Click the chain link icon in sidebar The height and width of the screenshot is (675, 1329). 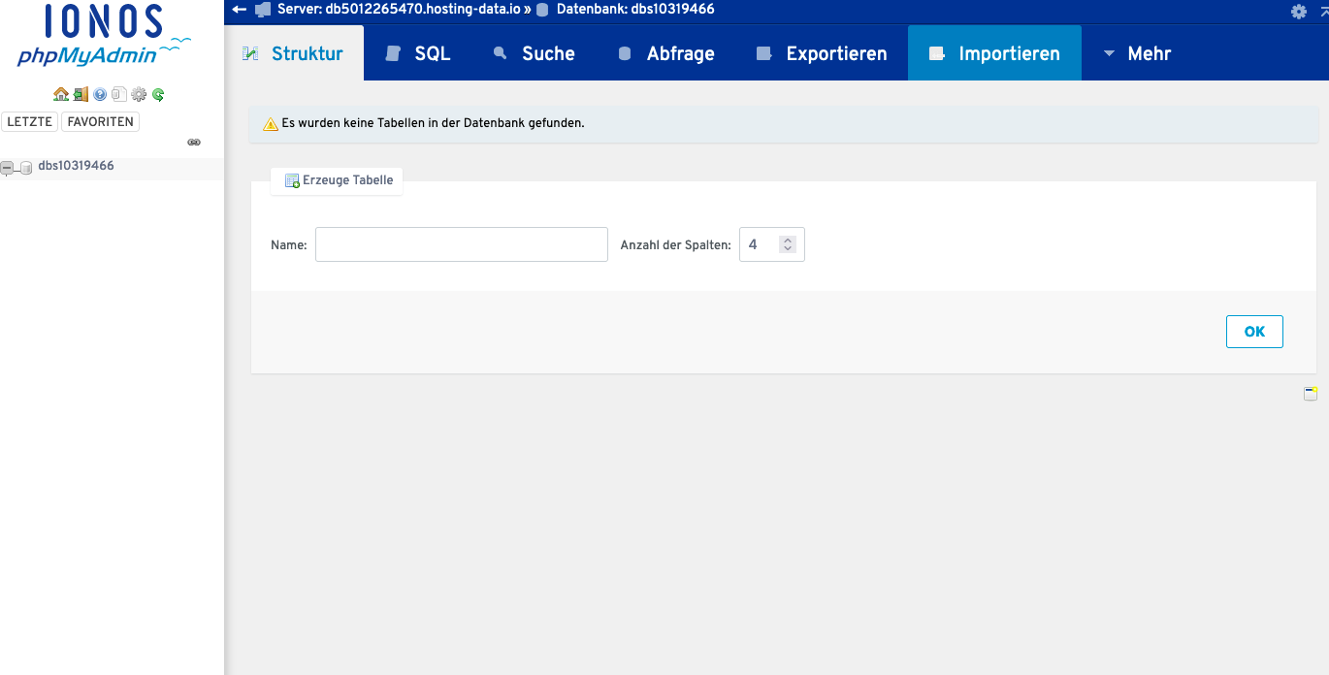click(194, 142)
